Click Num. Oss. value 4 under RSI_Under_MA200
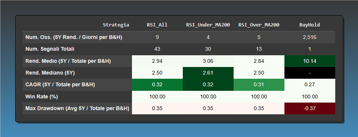 click(208, 37)
